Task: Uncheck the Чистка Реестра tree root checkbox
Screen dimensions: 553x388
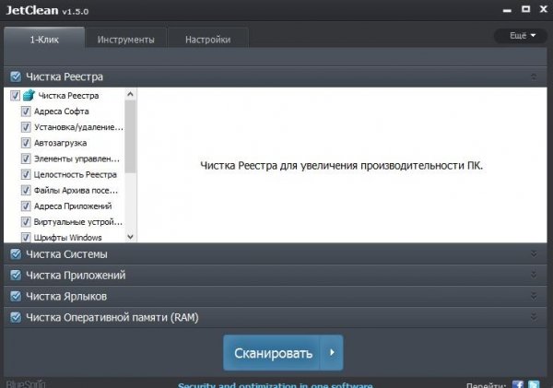Action: tap(15, 96)
